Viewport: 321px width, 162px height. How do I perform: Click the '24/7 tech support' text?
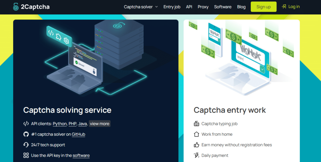pyautogui.click(x=48, y=145)
